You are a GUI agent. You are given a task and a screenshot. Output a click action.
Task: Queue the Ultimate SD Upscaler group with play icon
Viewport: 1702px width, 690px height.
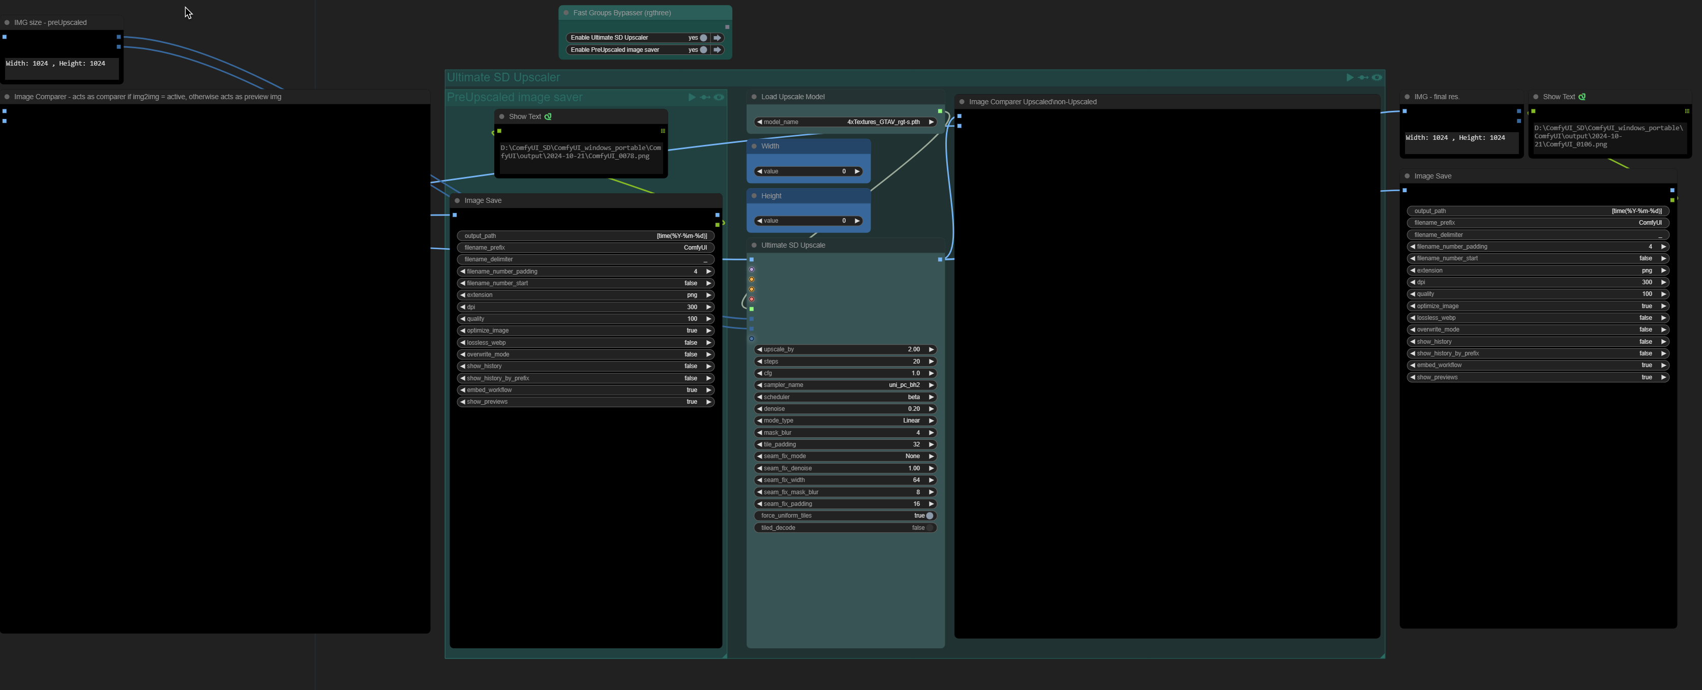click(x=1350, y=77)
